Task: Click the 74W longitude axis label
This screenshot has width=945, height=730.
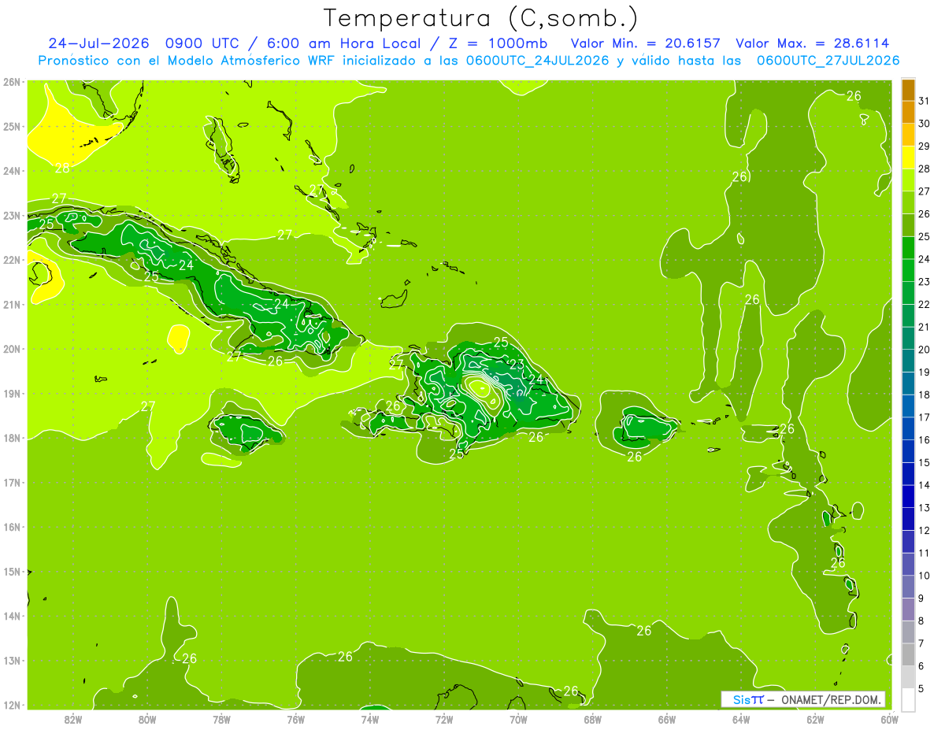Action: 370,719
